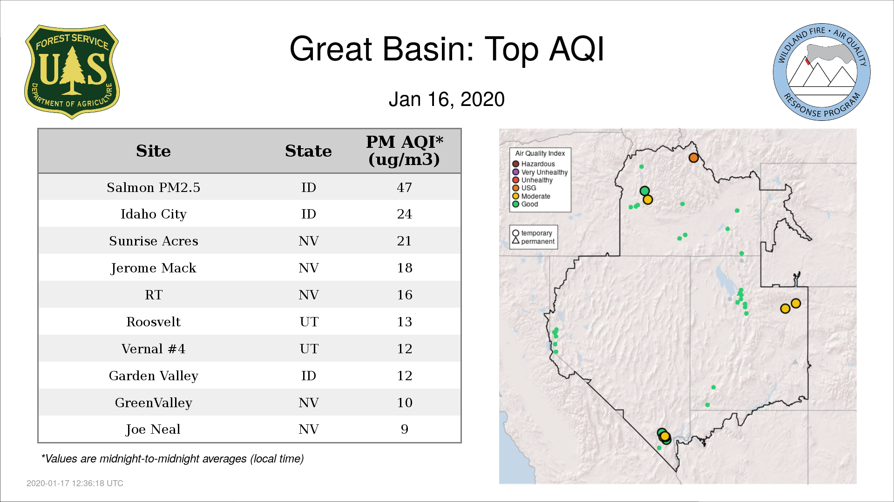The width and height of the screenshot is (894, 502).
Task: Click AQI value 47 for Salmon
Action: pos(404,187)
